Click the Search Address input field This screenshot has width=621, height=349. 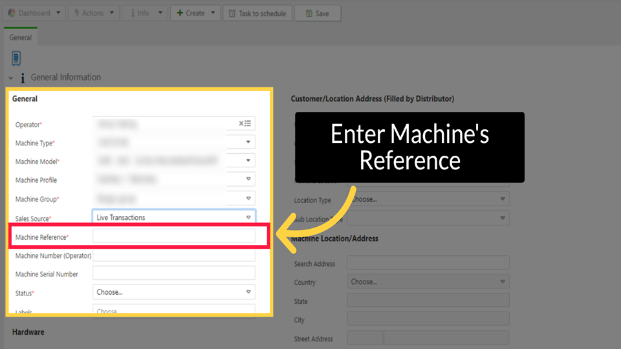coord(428,263)
